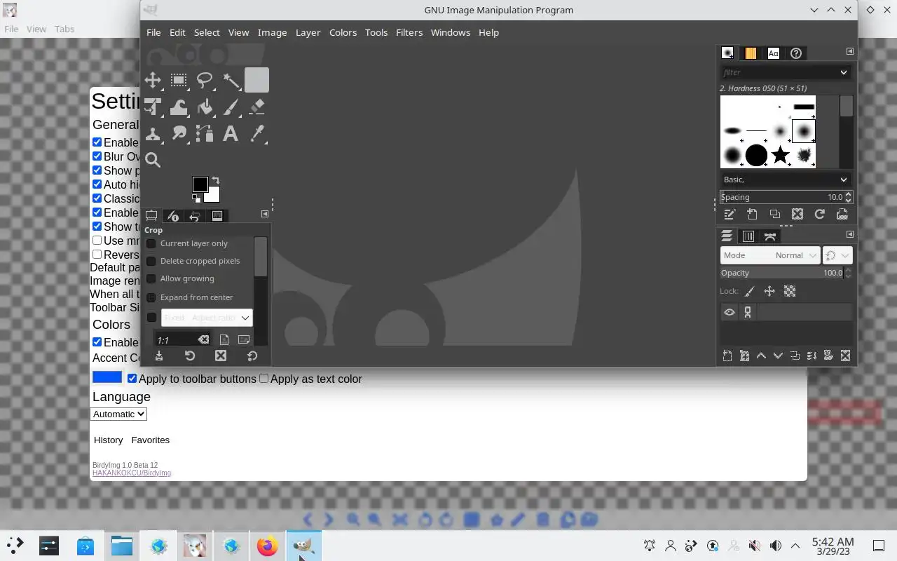Open layers dock tab configuration menu
This screenshot has width=897, height=561.
point(849,234)
